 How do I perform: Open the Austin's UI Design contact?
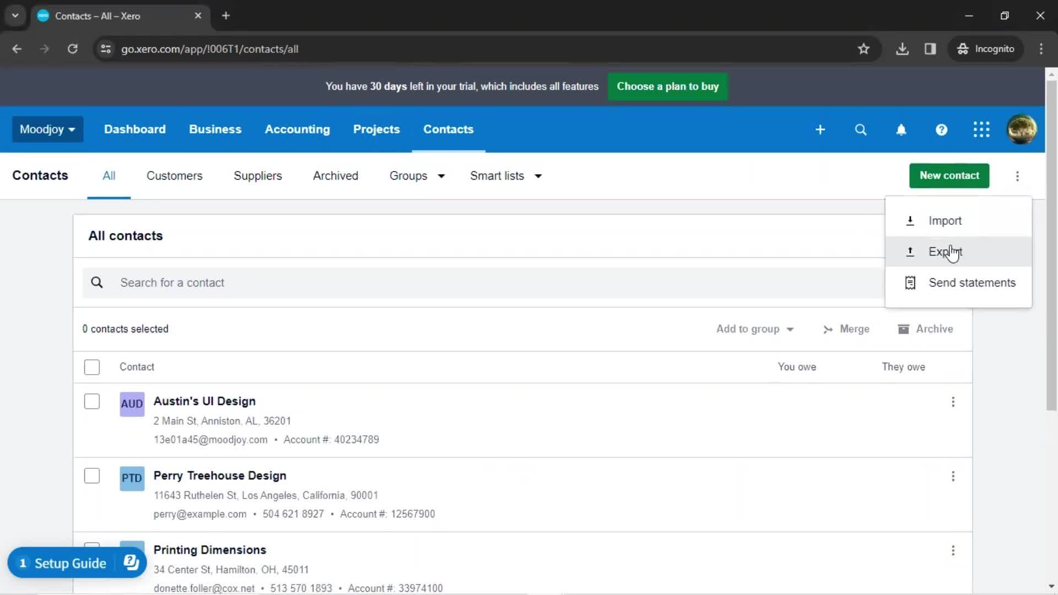tap(204, 401)
